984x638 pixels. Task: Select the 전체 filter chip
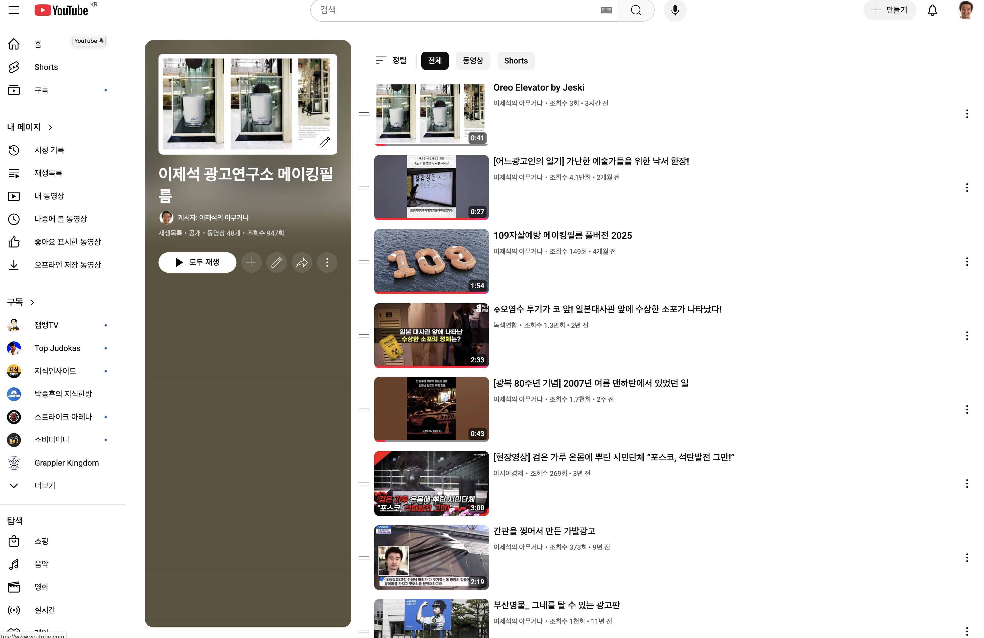[435, 61]
